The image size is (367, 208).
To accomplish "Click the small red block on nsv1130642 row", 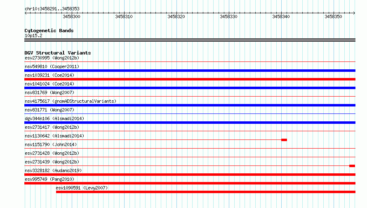I will (284, 140).
